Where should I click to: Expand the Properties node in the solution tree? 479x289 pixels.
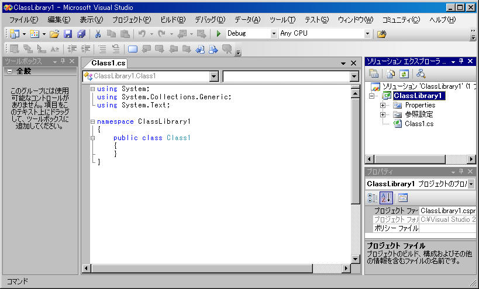click(x=383, y=105)
